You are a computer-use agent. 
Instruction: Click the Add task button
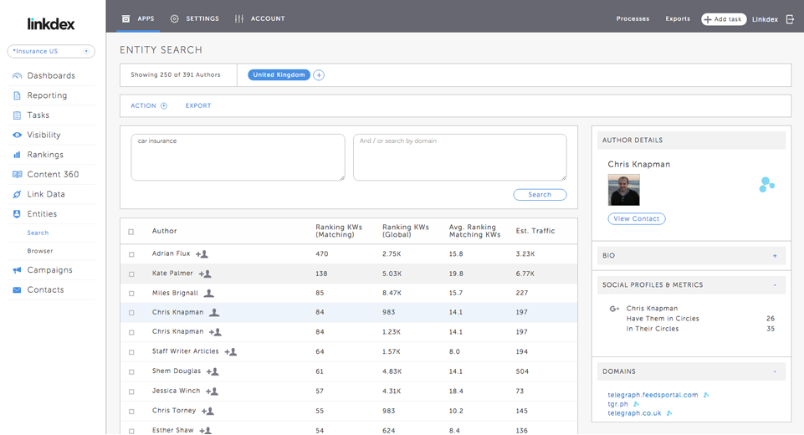coord(724,19)
